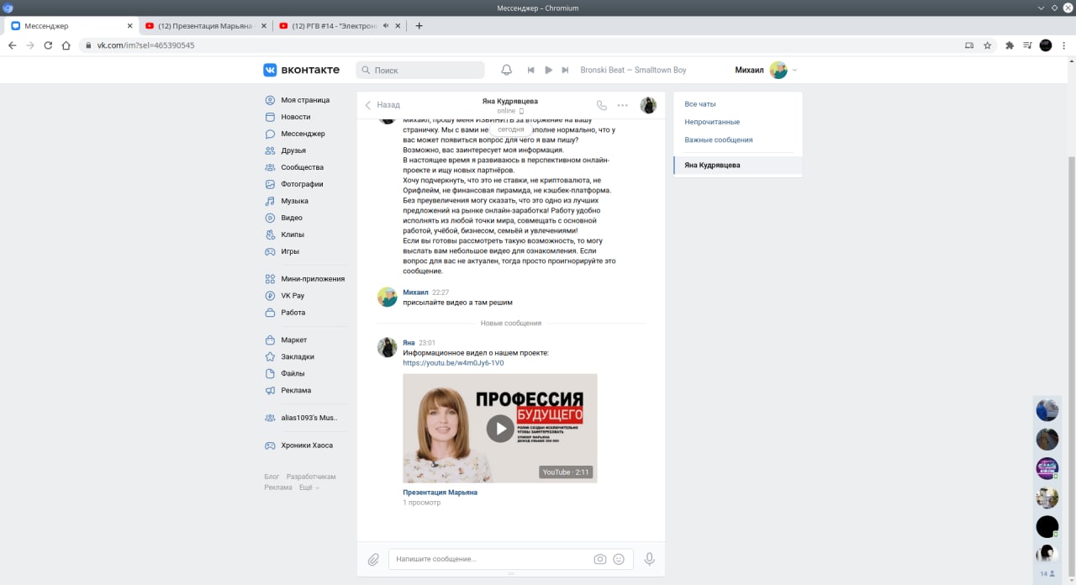1076x585 pixels.
Task: Click the Реклама megaphone icon
Action: (x=270, y=390)
